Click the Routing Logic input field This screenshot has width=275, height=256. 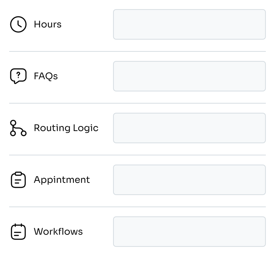[189, 128]
